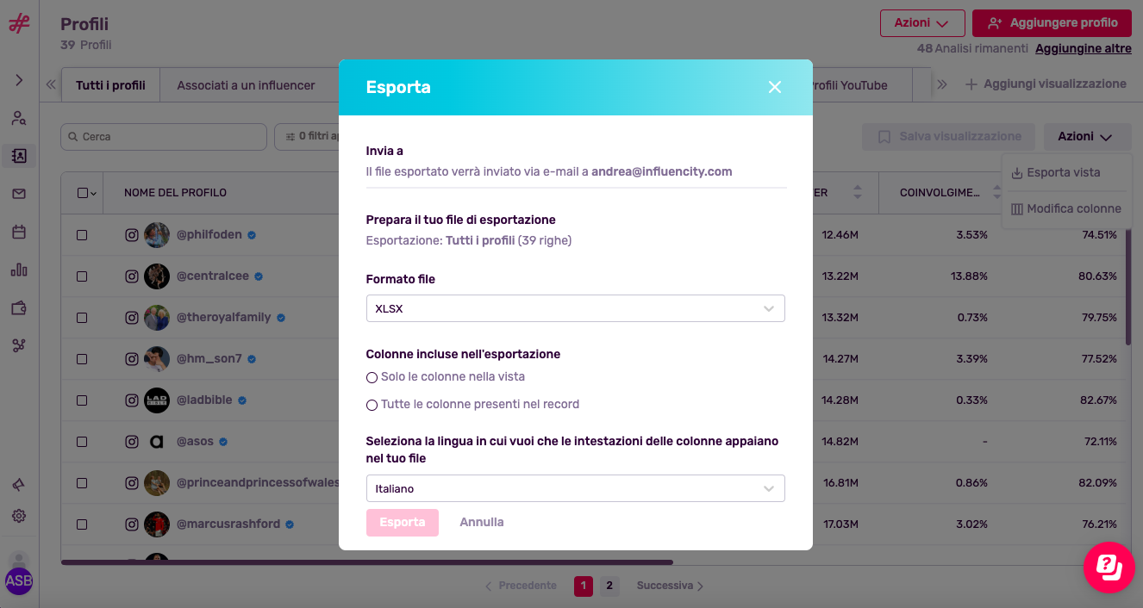Open the wallet icon in sidebar
This screenshot has width=1143, height=608.
[x=19, y=307]
